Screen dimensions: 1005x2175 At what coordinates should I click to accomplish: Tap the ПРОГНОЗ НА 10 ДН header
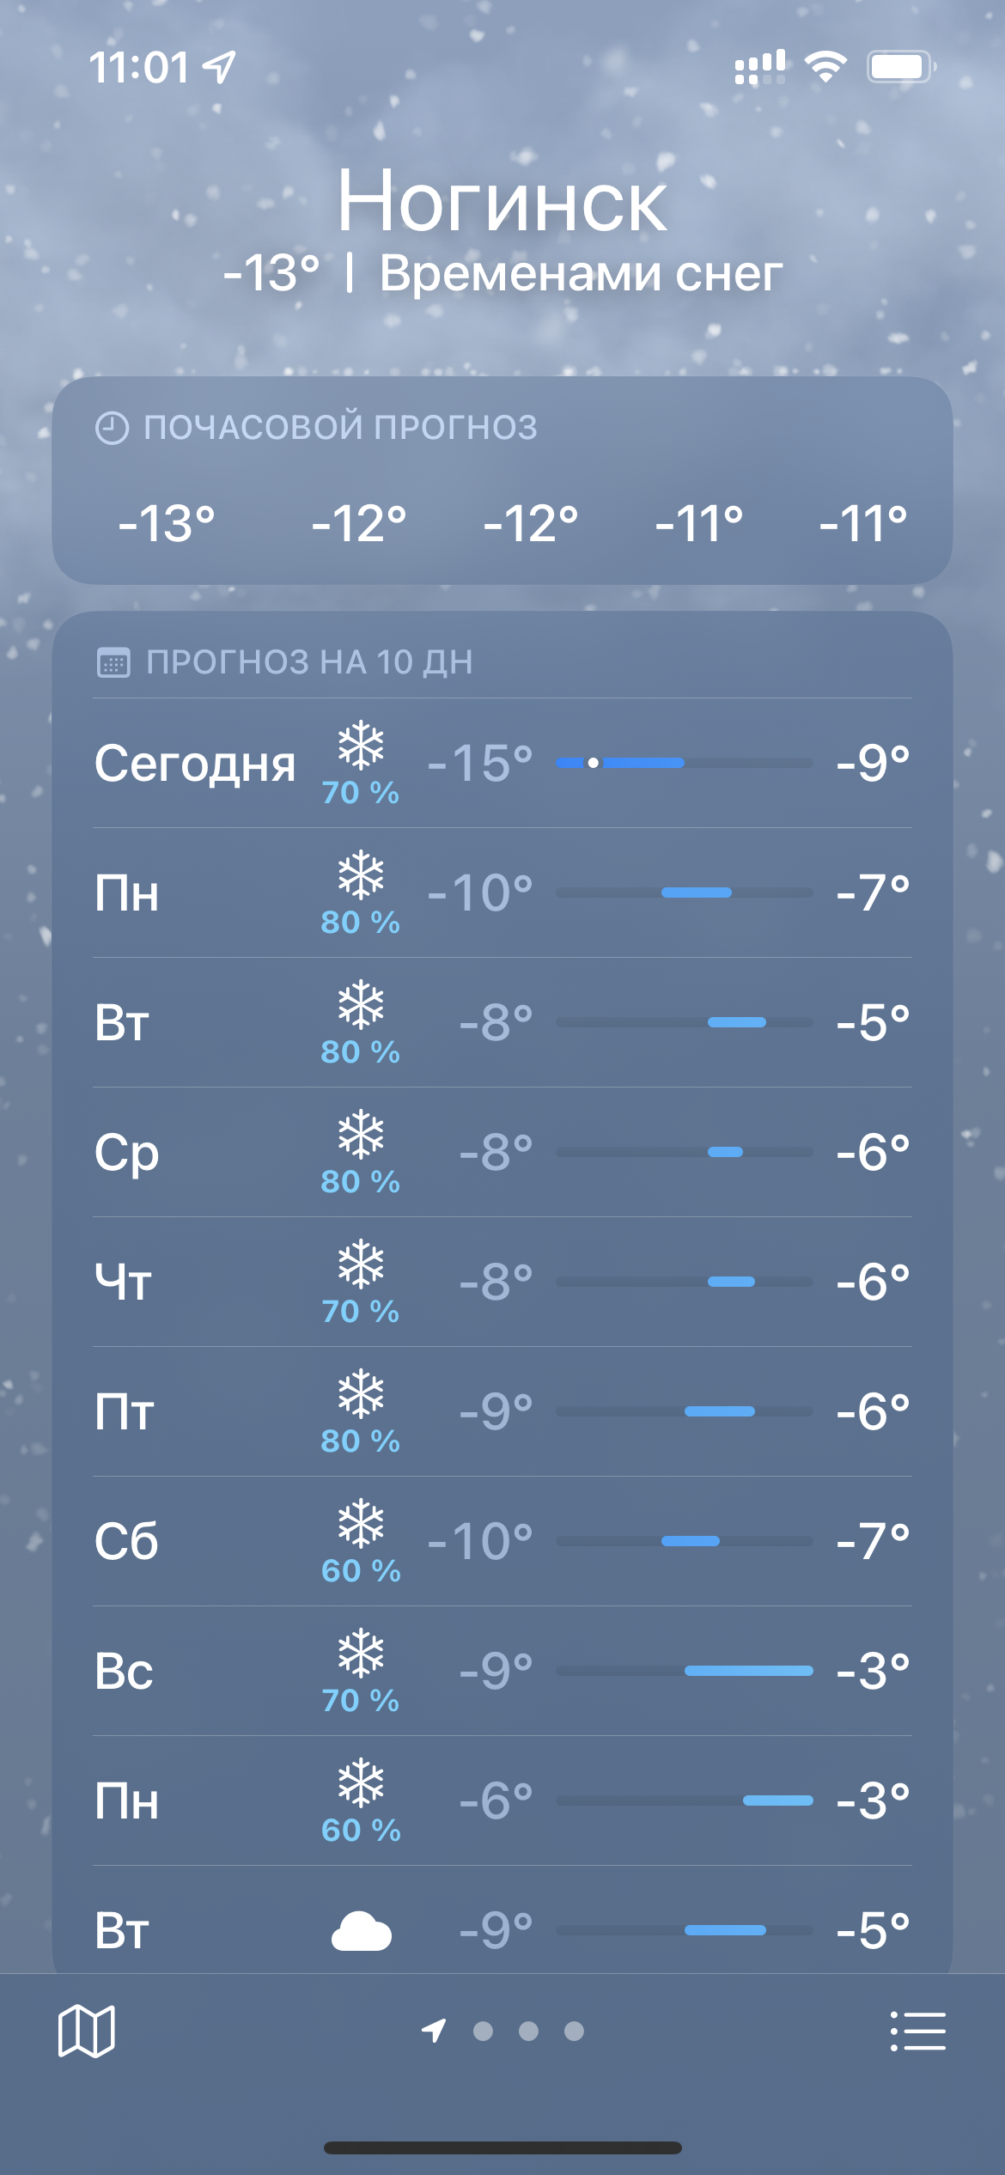click(x=309, y=662)
